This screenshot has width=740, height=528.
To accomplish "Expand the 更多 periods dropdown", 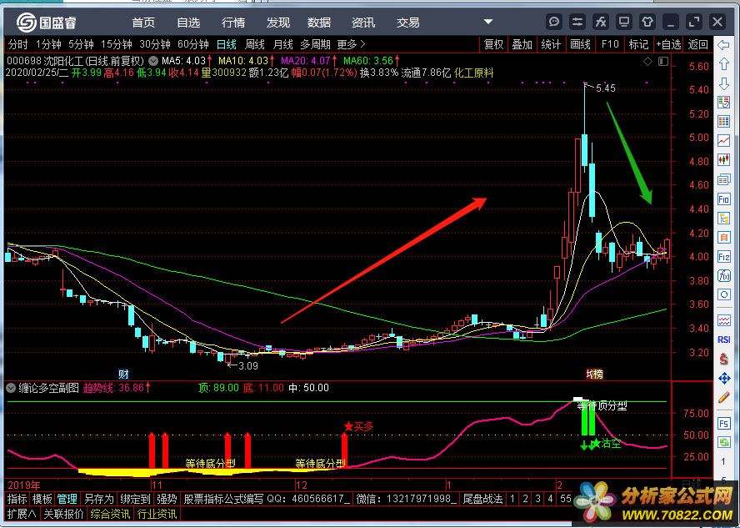I will 350,44.
